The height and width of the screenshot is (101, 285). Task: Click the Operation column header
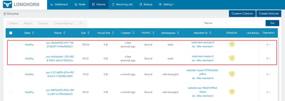click(269, 33)
